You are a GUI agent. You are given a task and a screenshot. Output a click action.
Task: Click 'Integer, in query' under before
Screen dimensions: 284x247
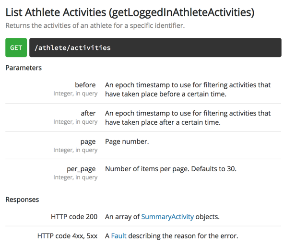[75, 94]
